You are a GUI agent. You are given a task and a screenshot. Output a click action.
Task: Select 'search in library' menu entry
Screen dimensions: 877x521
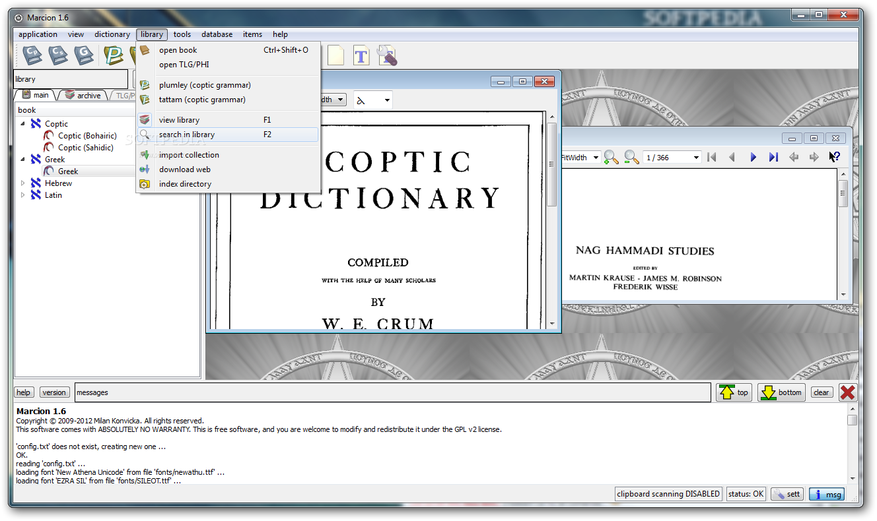coord(228,135)
